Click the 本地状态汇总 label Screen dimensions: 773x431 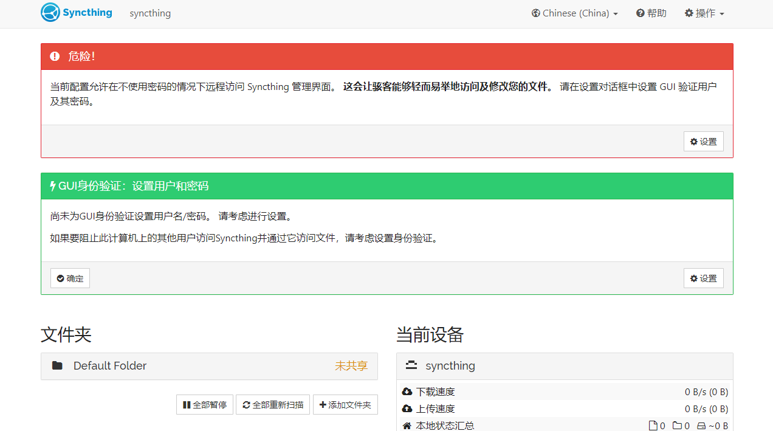(x=445, y=426)
